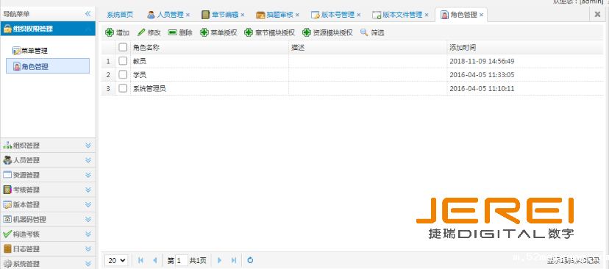The width and height of the screenshot is (609, 269).
Task: Check the 学员 row checkbox
Action: 123,74
